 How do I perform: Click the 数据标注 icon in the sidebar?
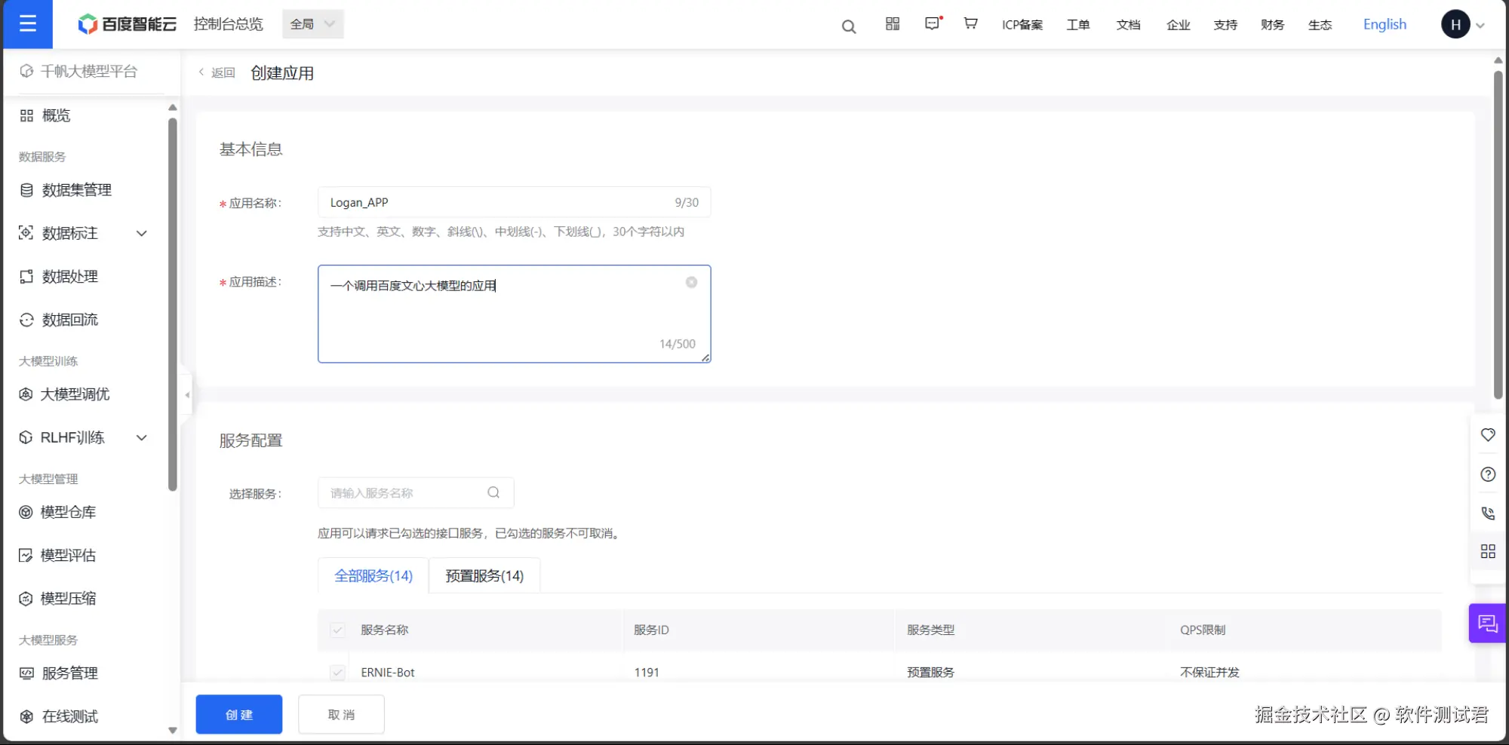click(26, 233)
